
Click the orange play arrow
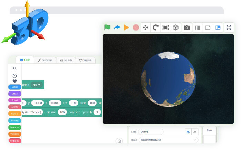pyautogui.click(x=126, y=28)
